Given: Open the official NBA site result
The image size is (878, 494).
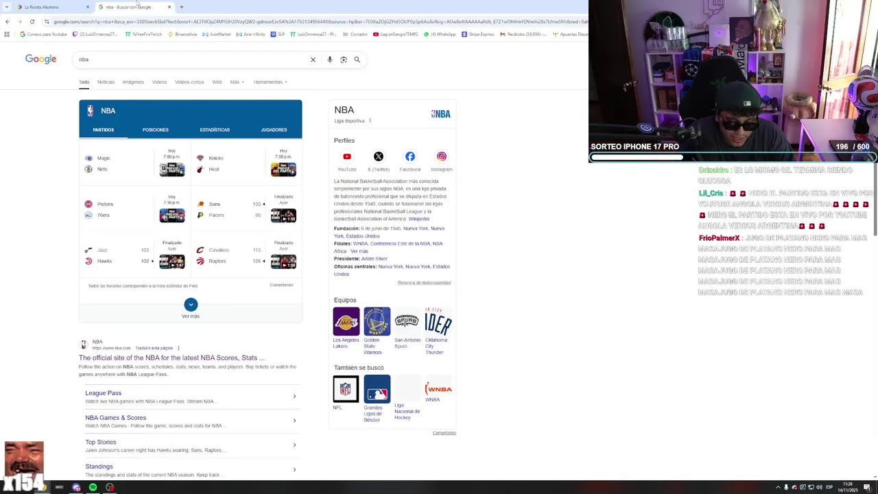Looking at the screenshot, I should pyautogui.click(x=171, y=358).
